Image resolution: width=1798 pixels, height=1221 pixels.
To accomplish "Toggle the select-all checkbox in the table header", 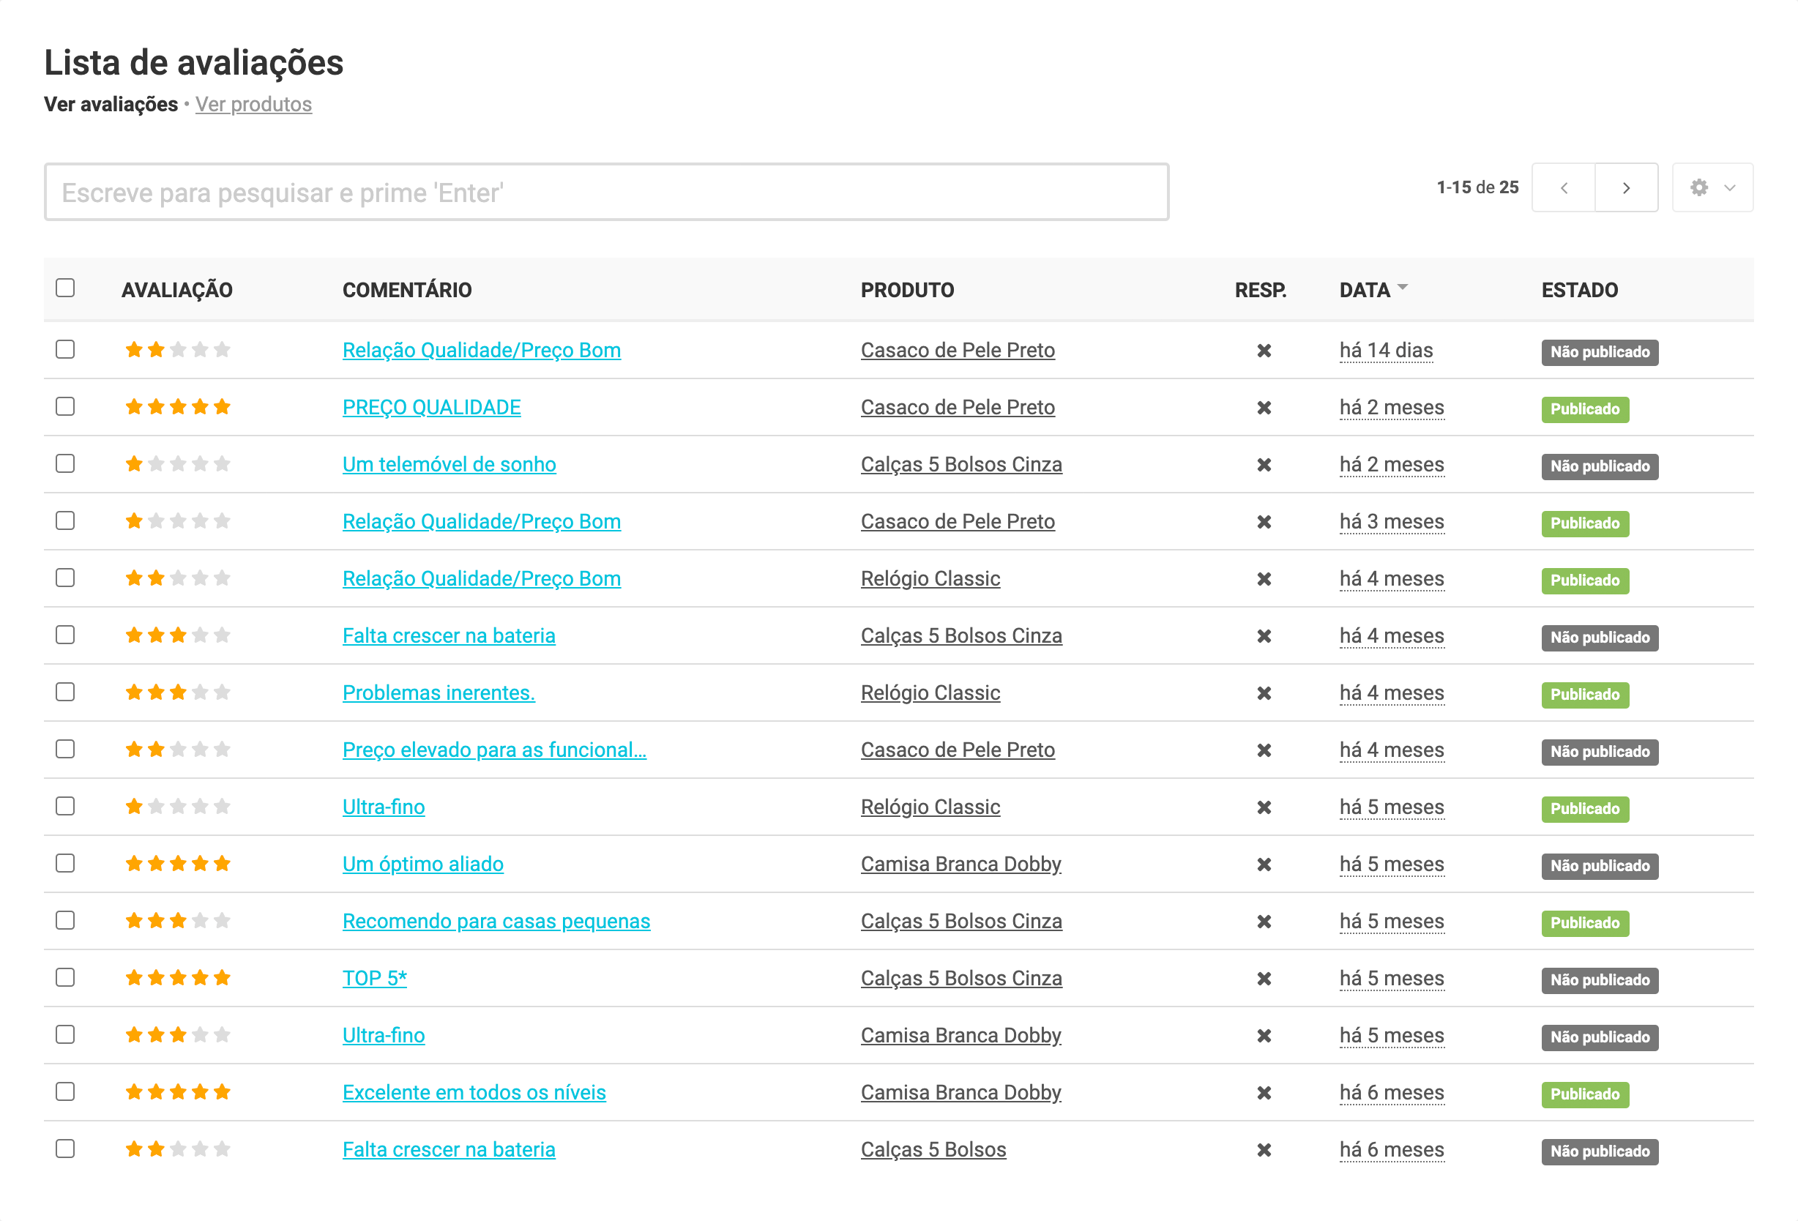I will (x=65, y=288).
